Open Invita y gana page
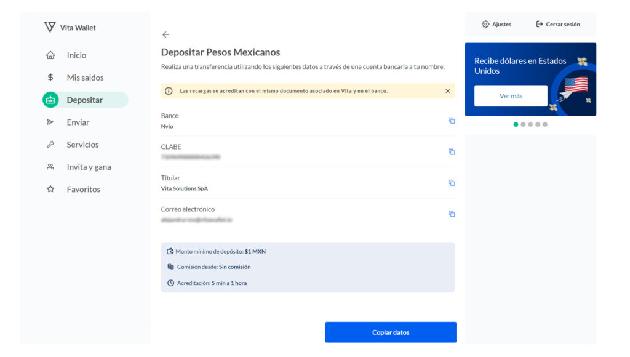 pyautogui.click(x=89, y=167)
